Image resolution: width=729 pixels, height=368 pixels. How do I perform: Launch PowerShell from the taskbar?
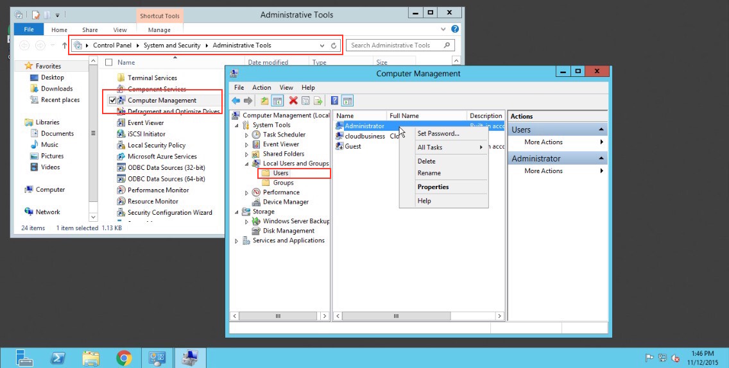58,358
